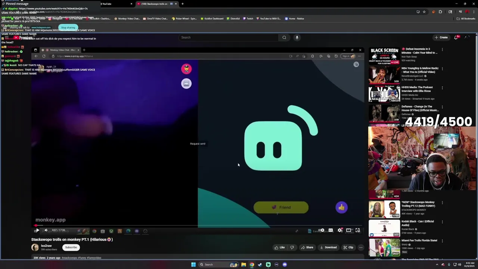This screenshot has width=478, height=269.
Task: Click the YouTube search magnifier button
Action: 284,37
